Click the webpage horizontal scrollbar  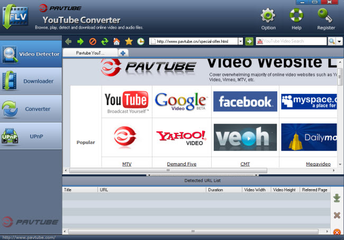(x=168, y=171)
